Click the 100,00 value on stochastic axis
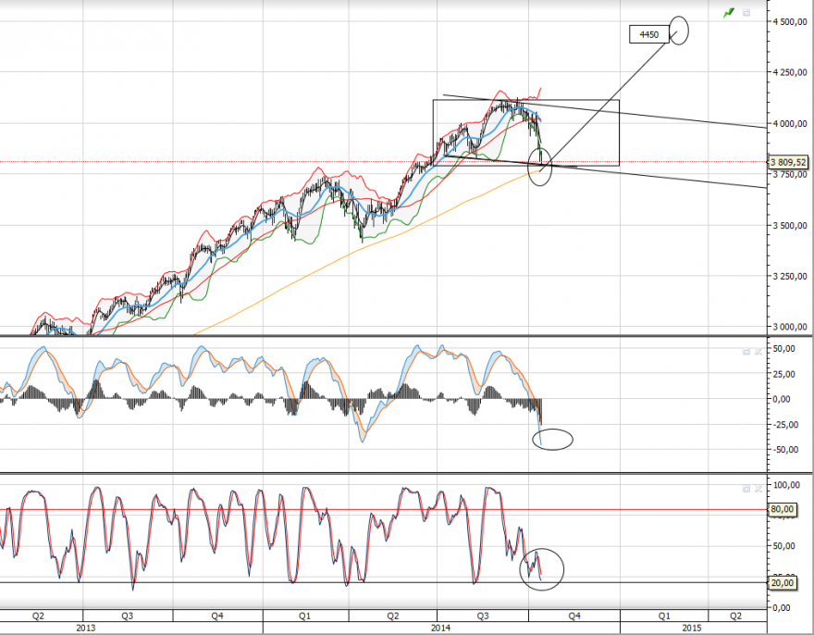Viewport: 814px width, 635px height. (x=786, y=485)
